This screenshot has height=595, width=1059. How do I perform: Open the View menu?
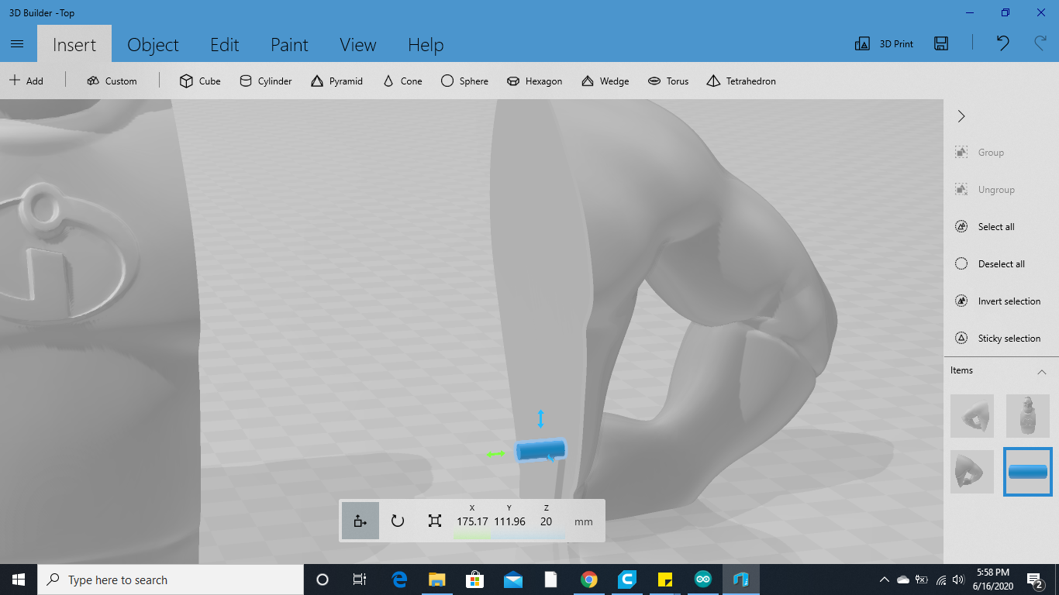click(x=357, y=45)
